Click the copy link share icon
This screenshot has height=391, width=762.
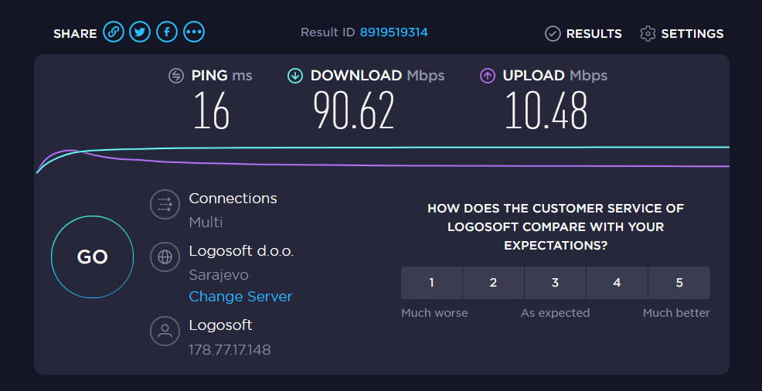[x=114, y=32]
